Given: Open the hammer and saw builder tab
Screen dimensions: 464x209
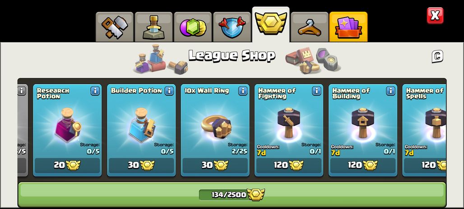Looking at the screenshot, I should pyautogui.click(x=115, y=27).
